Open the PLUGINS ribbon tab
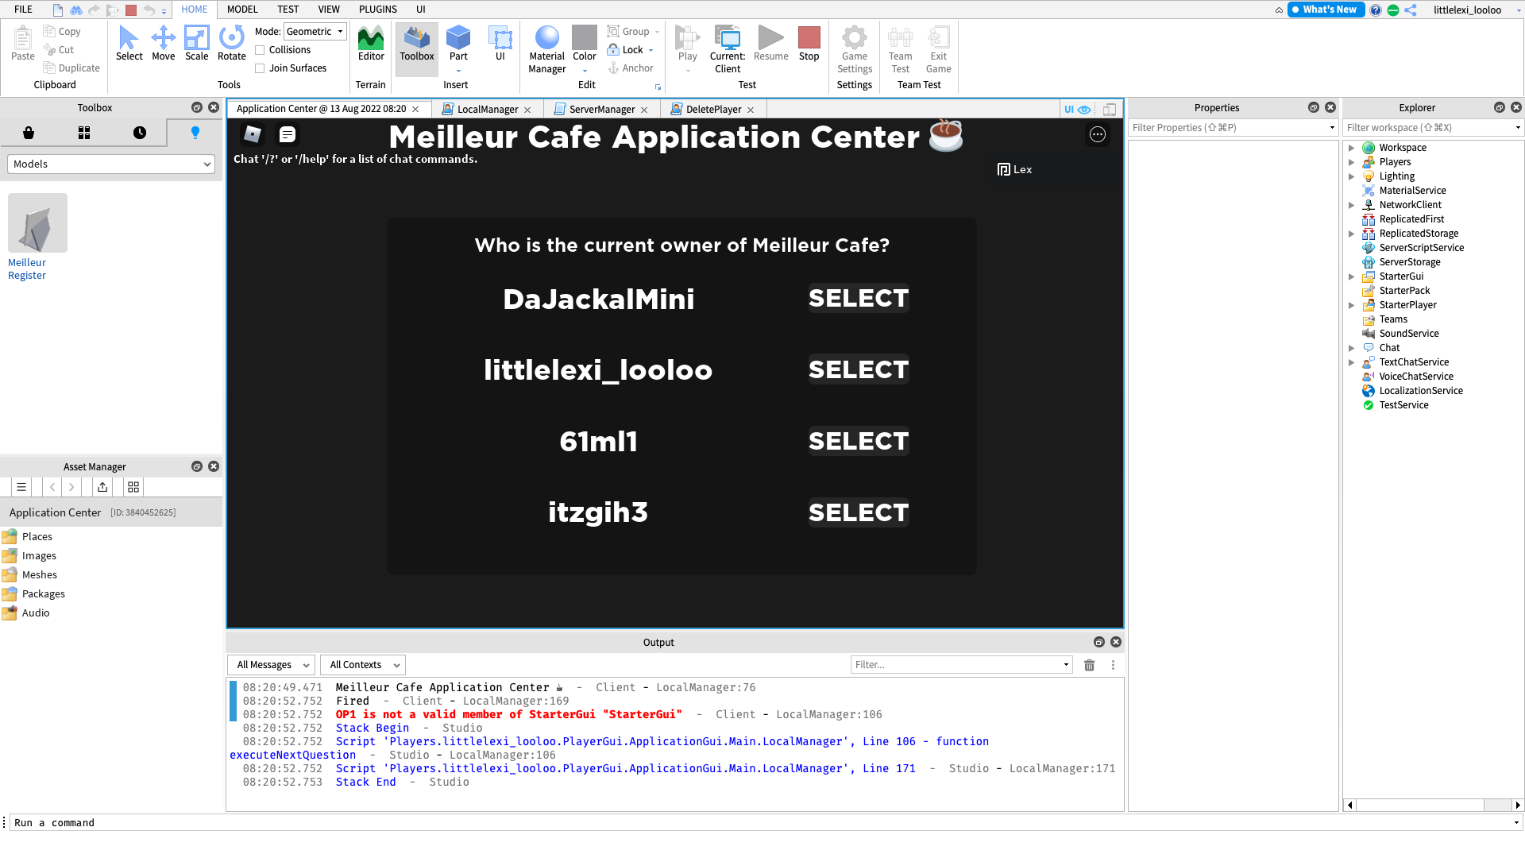 pos(378,10)
